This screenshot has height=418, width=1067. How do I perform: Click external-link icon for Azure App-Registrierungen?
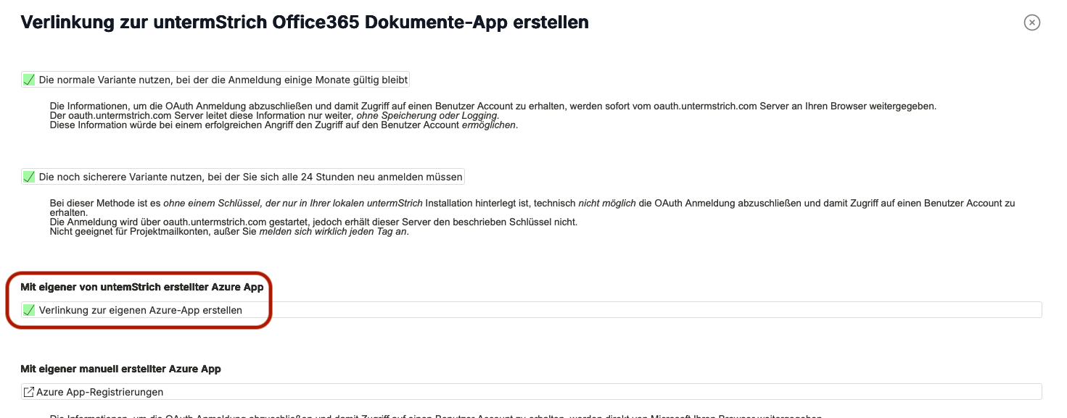29,392
